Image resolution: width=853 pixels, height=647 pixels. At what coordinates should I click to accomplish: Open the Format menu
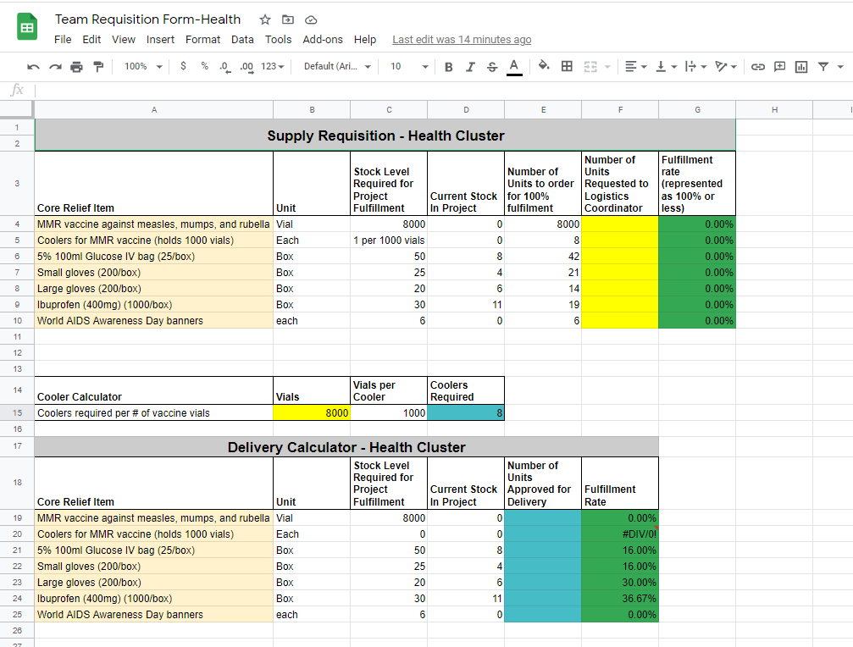click(x=202, y=39)
